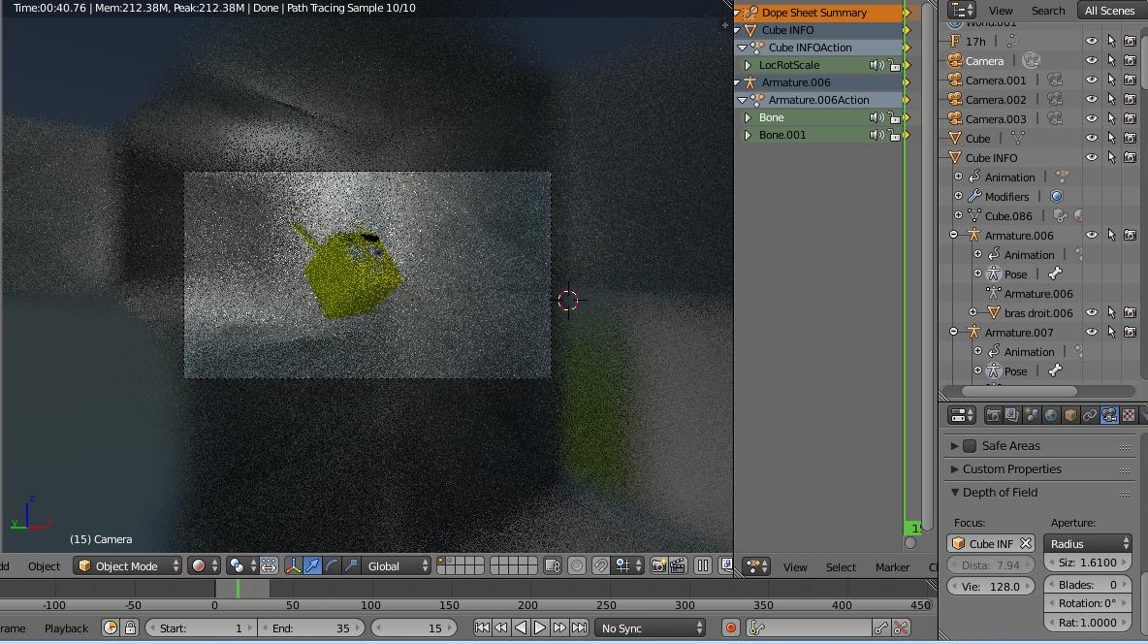Viewport: 1148px width, 644px height.
Task: Switch to Object properties cube icon
Action: pos(1071,415)
